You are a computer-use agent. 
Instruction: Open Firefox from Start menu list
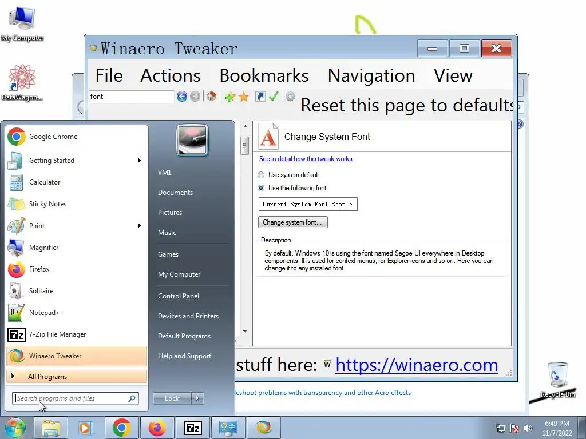pyautogui.click(x=77, y=269)
